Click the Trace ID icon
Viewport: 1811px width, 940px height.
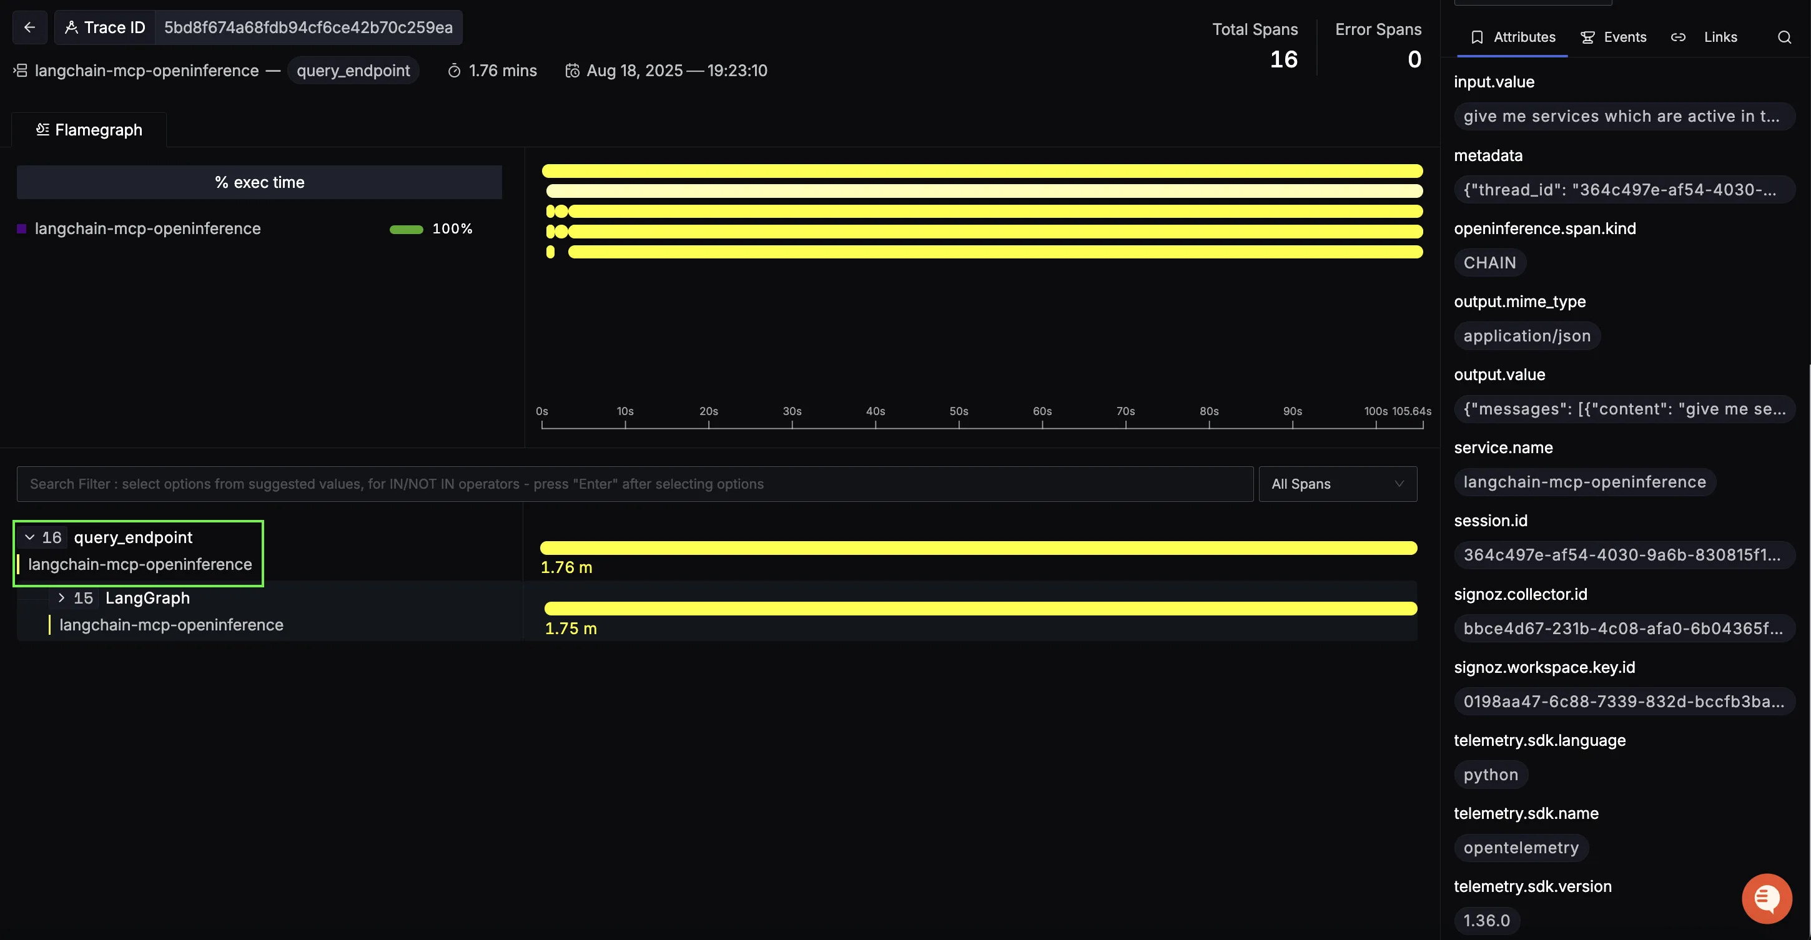pos(71,27)
